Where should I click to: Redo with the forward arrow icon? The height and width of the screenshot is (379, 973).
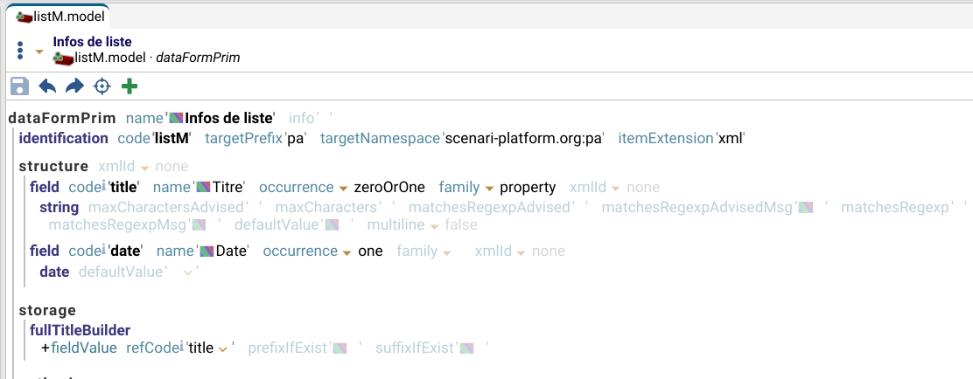point(75,86)
